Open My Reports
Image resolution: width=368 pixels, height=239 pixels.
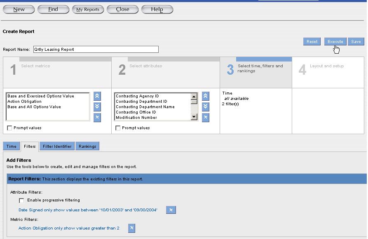(x=88, y=9)
